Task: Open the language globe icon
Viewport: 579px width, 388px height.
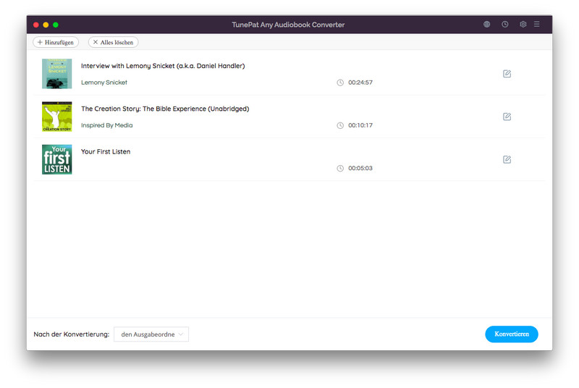Action: pos(486,25)
